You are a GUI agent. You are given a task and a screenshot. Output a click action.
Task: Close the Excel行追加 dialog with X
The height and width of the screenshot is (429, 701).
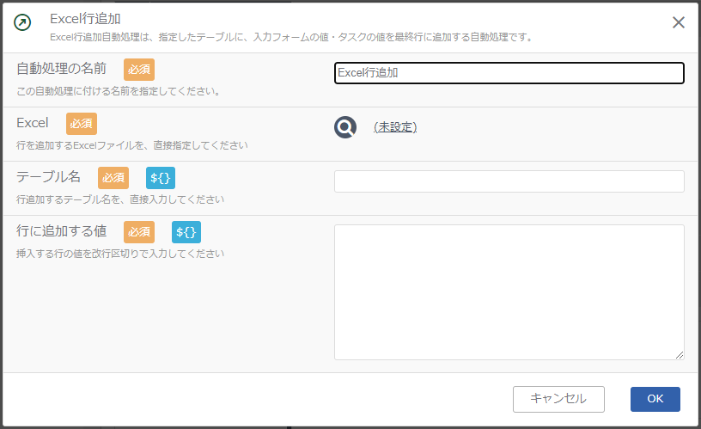click(678, 22)
